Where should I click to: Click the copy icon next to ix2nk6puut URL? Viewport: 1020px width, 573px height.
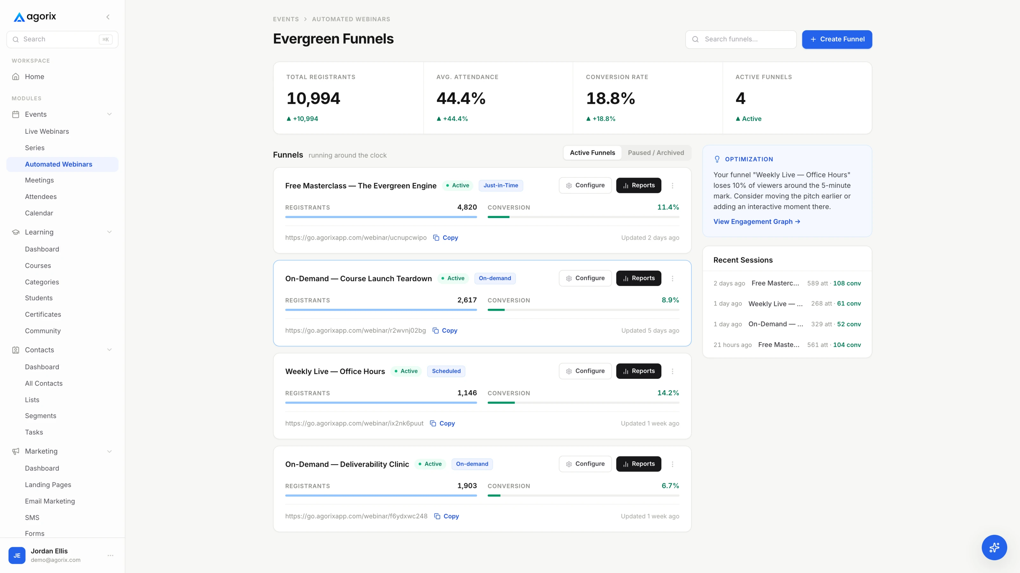click(x=433, y=423)
